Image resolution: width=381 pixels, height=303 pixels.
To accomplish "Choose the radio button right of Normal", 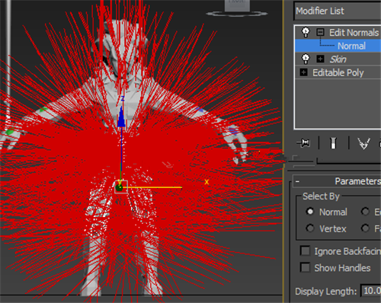I will [x=365, y=212].
